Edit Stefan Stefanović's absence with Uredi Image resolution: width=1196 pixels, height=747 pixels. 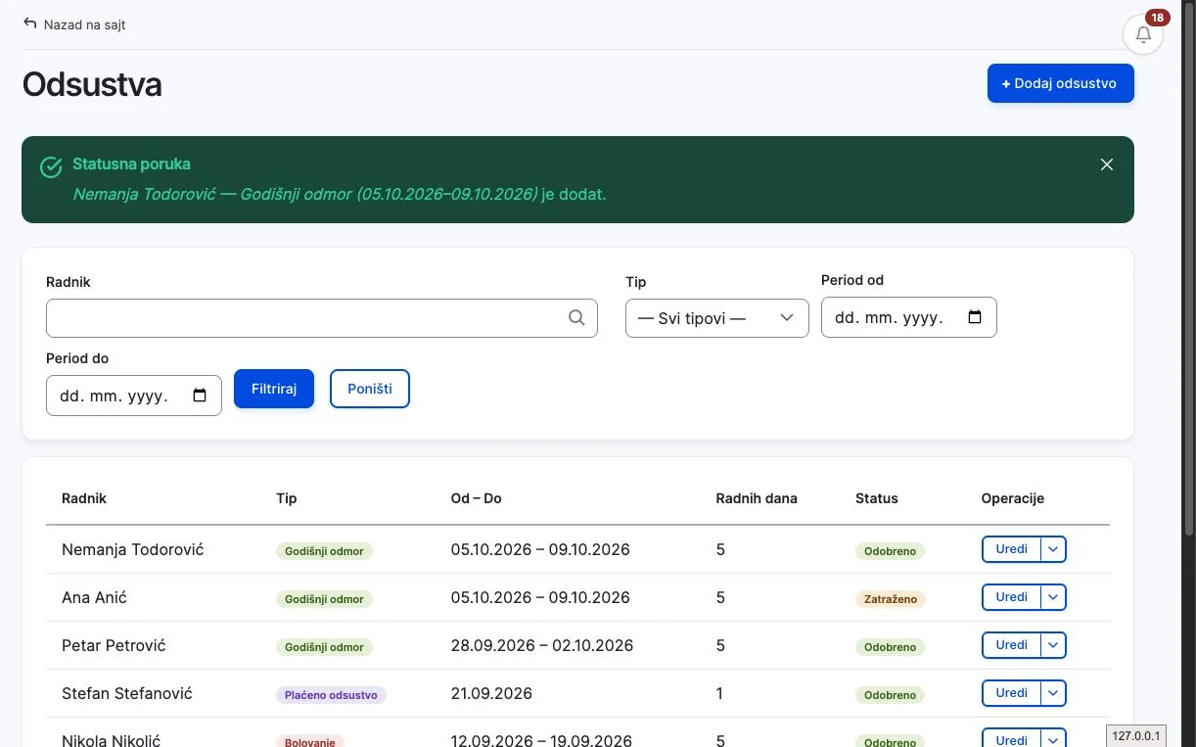tap(1011, 693)
